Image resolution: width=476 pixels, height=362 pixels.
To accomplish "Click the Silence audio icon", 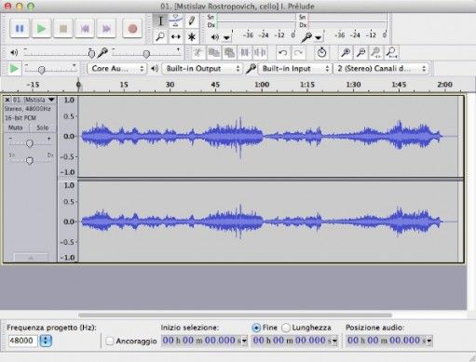I will coord(260,52).
